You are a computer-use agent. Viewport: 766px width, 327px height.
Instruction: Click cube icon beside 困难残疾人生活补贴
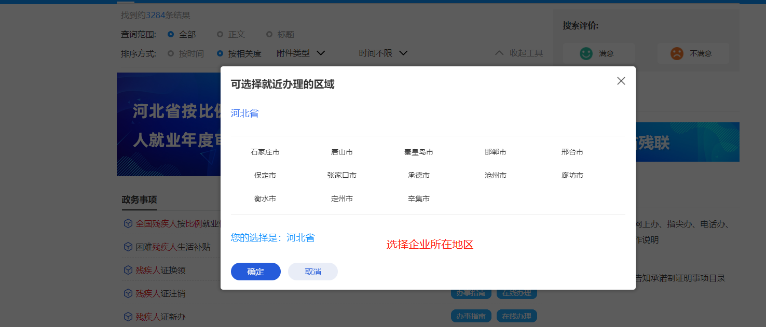128,247
